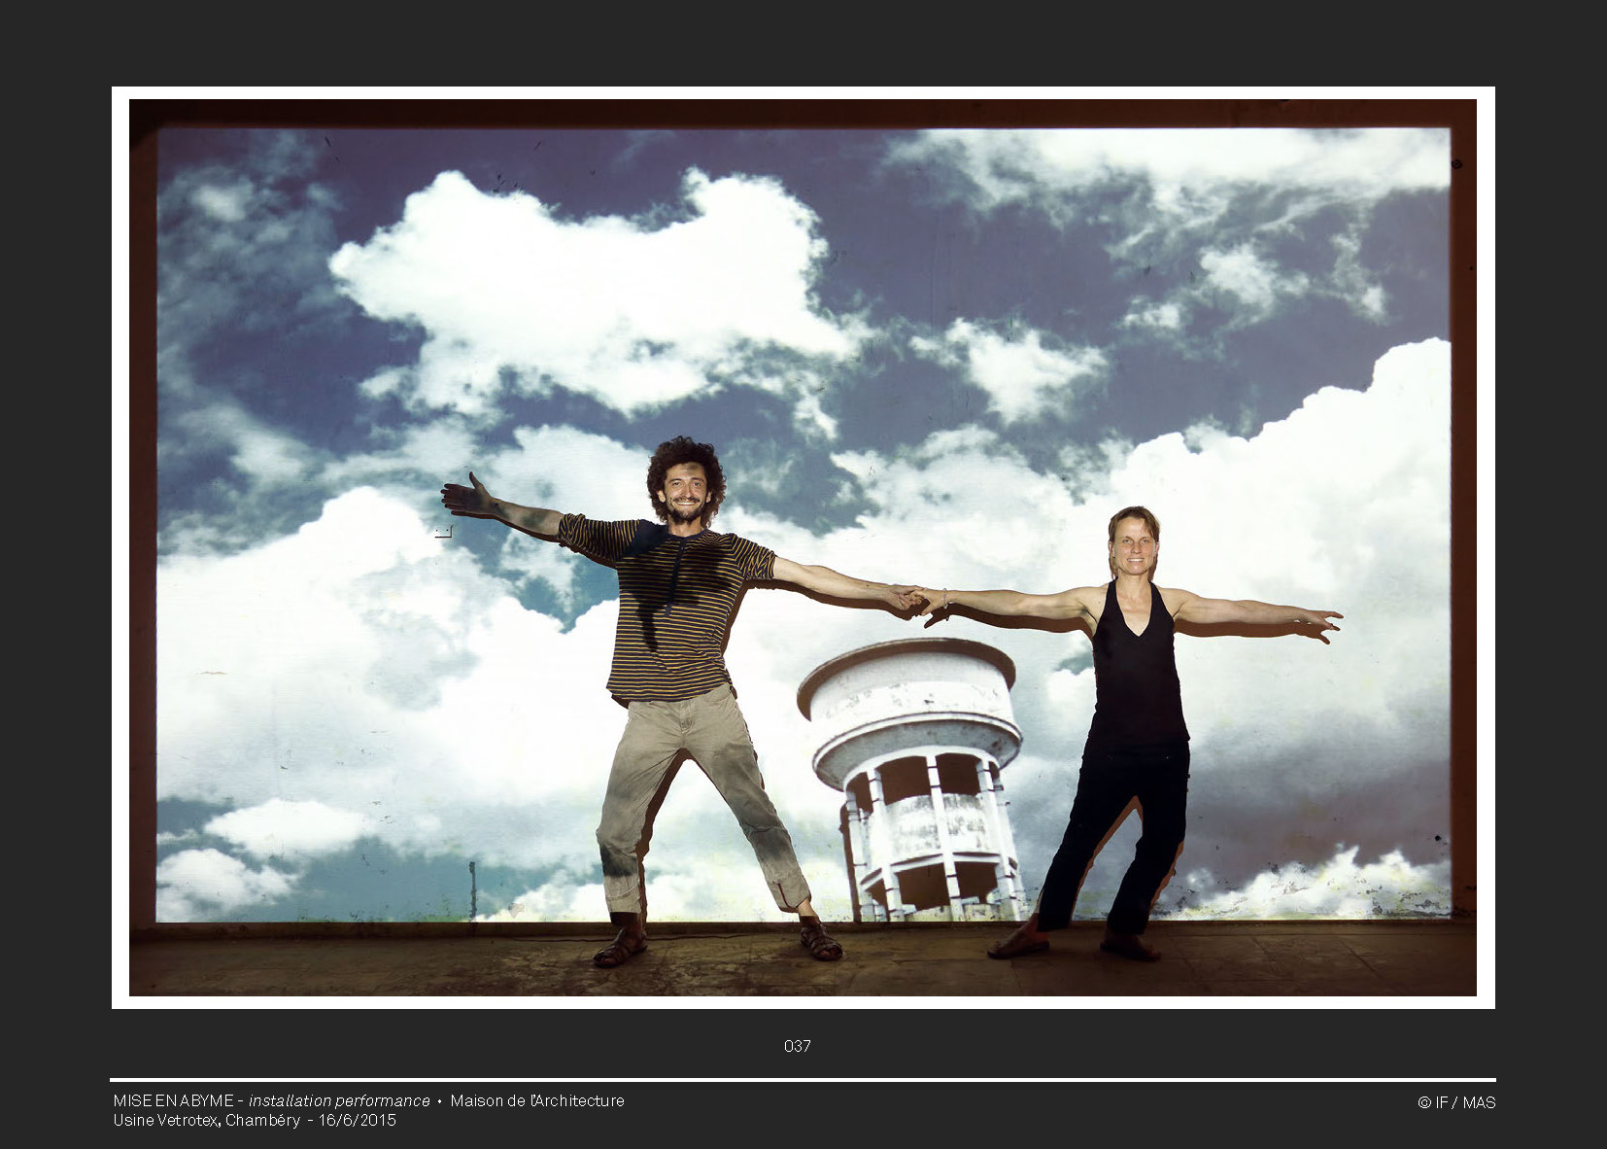Click the man's sandal on the floor
Viewport: 1607px width, 1149px height.
coord(622,947)
